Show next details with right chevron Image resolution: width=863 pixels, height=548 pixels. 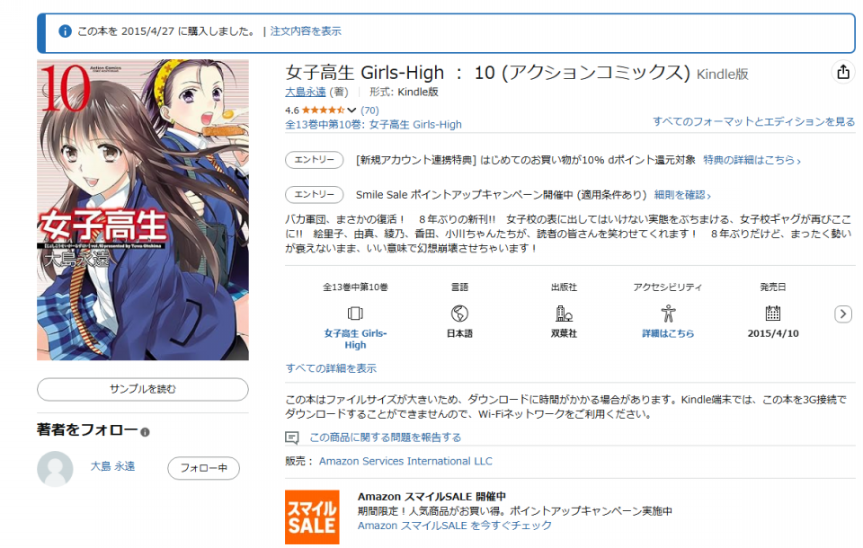pos(843,314)
